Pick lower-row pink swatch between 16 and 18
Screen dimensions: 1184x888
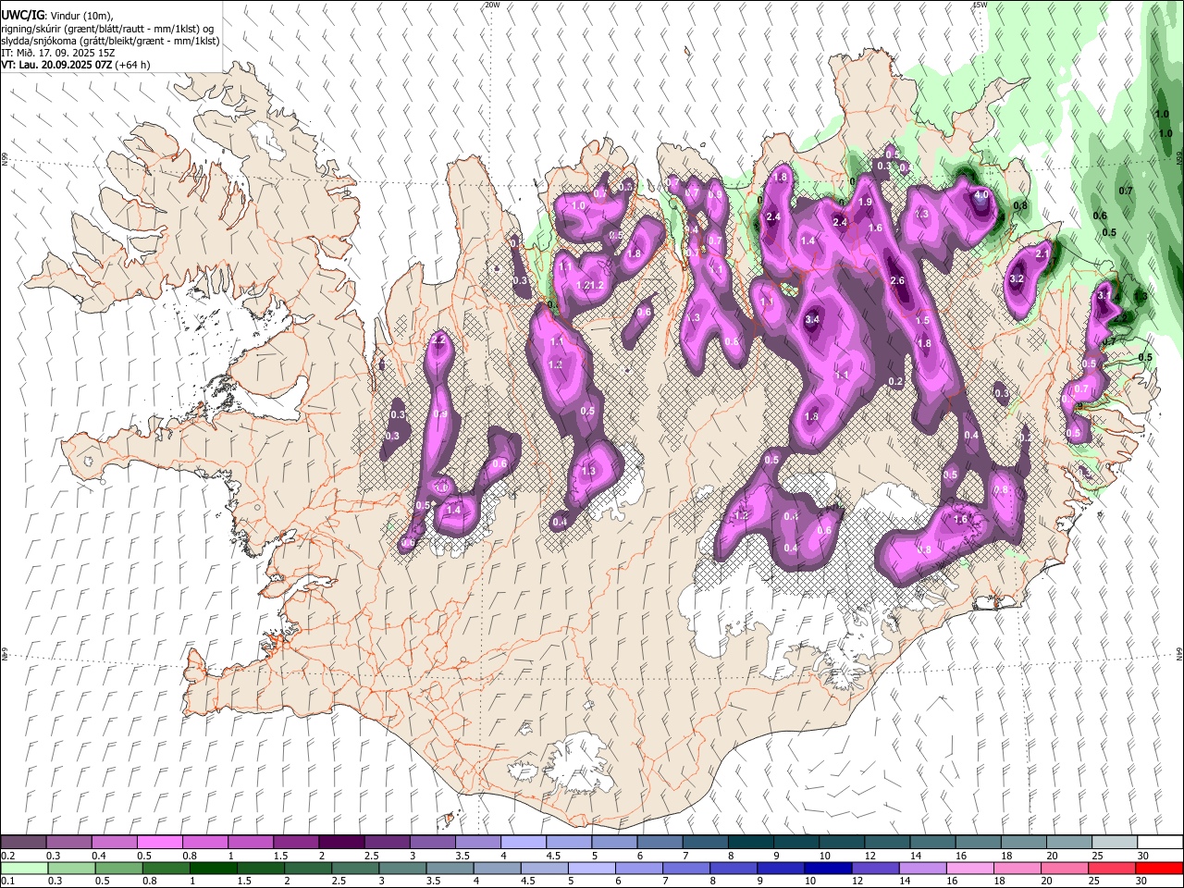[x=969, y=869]
